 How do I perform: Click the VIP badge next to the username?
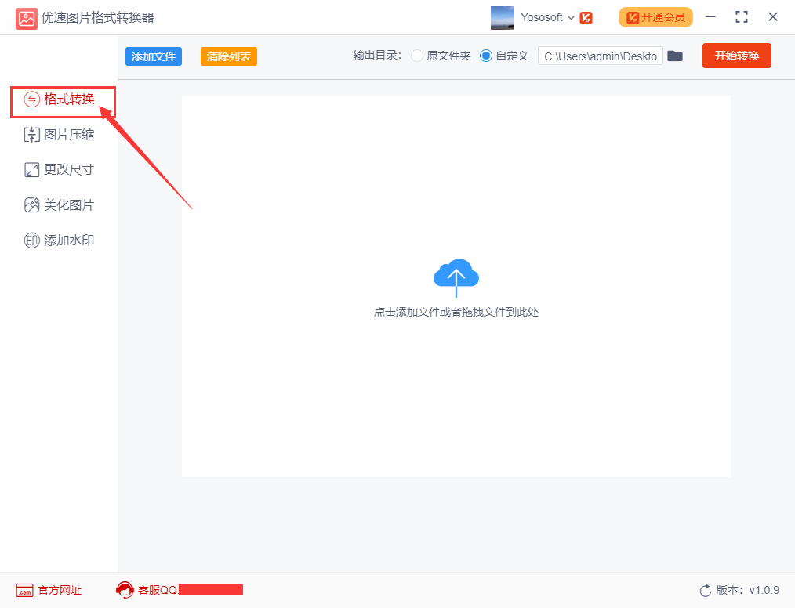[586, 18]
